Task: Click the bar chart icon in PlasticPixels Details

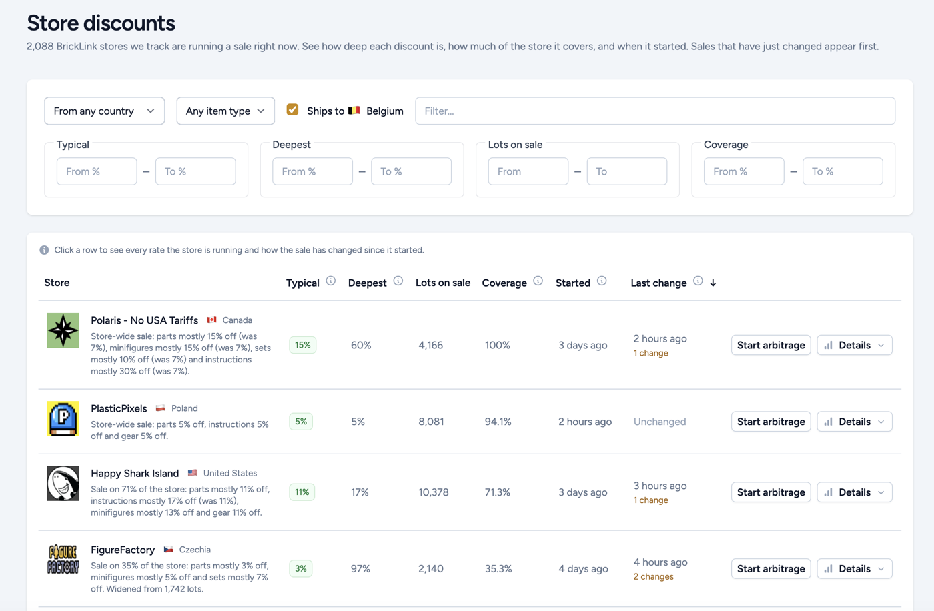Action: point(829,422)
